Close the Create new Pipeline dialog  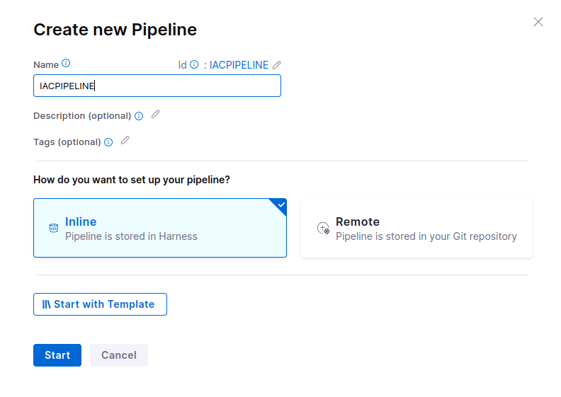[x=538, y=22]
